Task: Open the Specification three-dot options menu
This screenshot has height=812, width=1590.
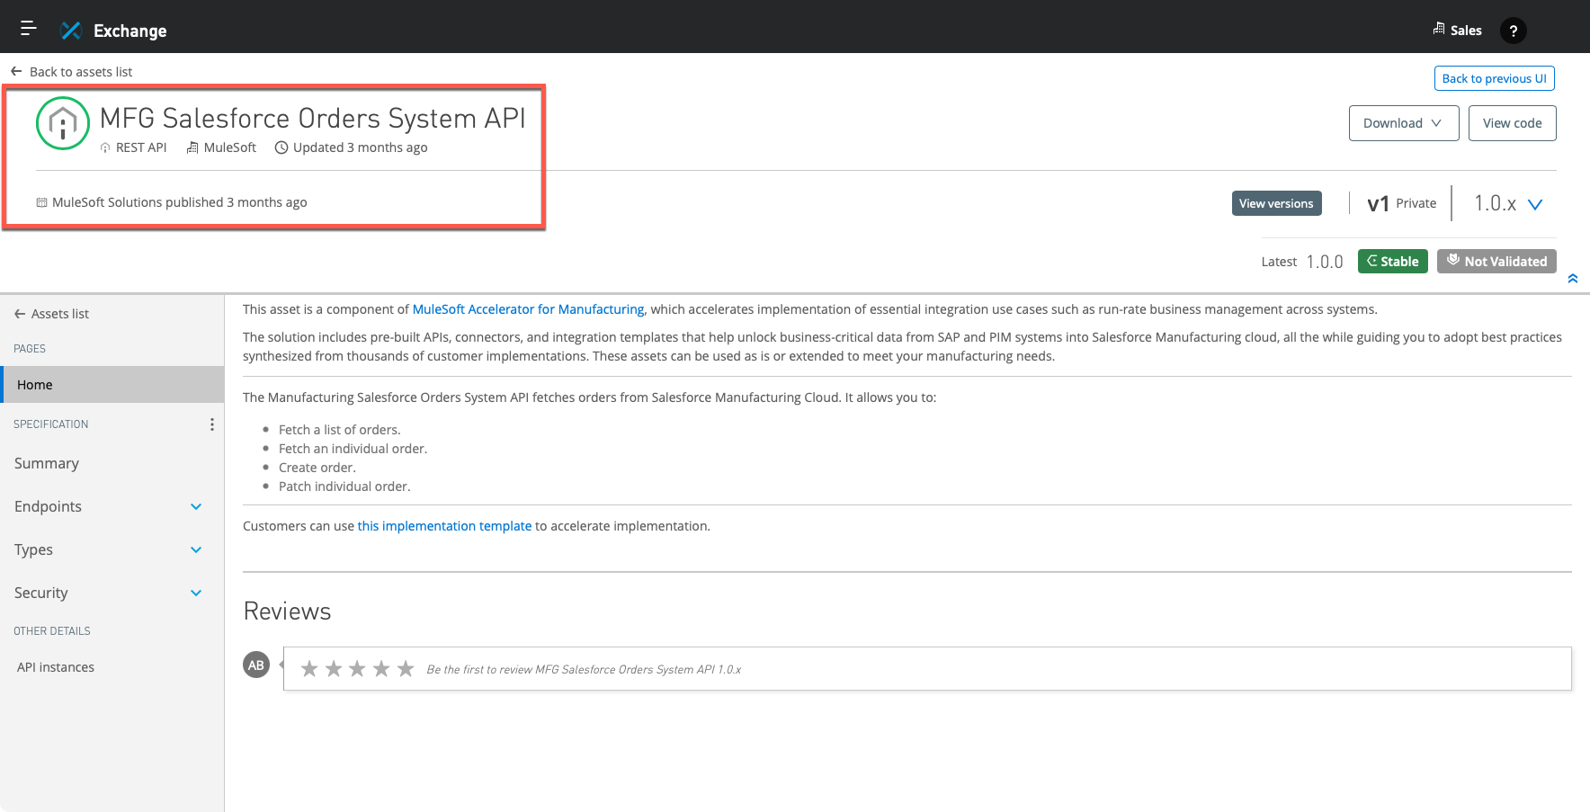Action: click(212, 424)
